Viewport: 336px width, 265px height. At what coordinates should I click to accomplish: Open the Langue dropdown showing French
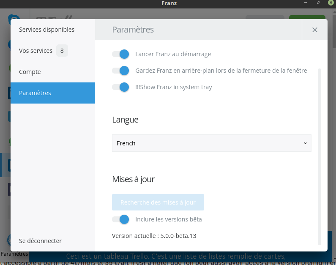coord(211,143)
